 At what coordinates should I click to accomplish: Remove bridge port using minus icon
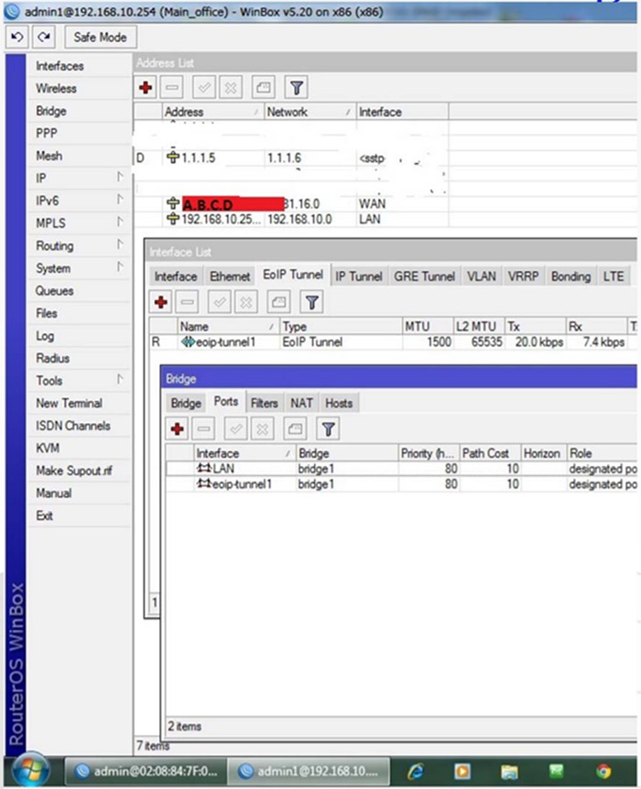click(203, 429)
